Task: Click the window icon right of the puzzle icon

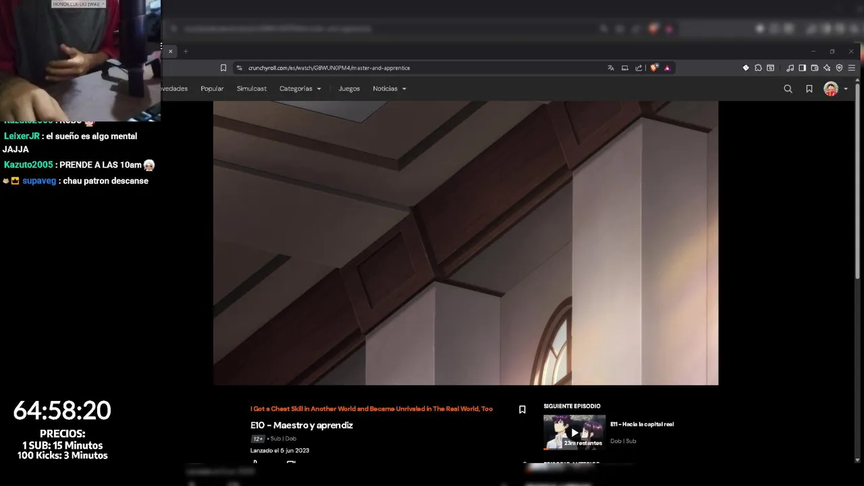Action: (770, 68)
